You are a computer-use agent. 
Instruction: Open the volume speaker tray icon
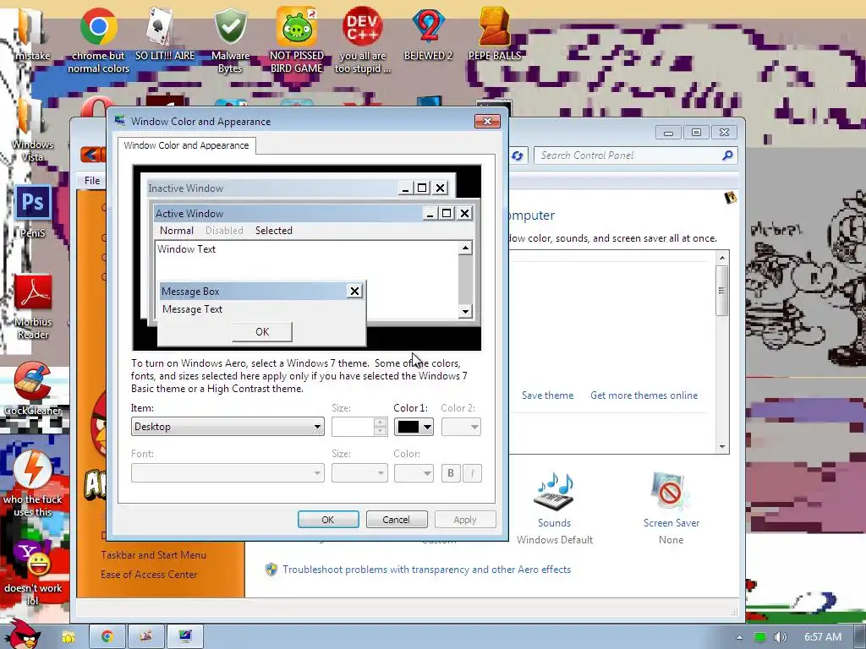[x=780, y=637]
